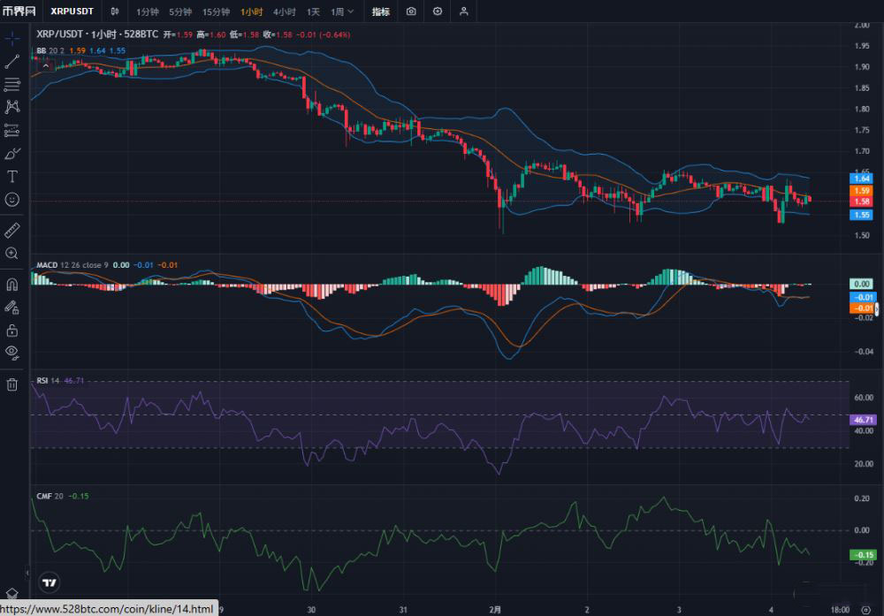Click the TradingView logo at bottom left
Screen dimensions: 884x616
[x=50, y=582]
